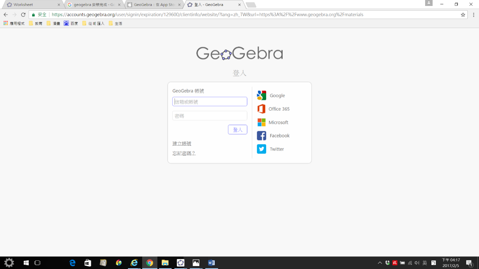The width and height of the screenshot is (479, 269).
Task: Open Action Center notifications icon
Action: 469,263
